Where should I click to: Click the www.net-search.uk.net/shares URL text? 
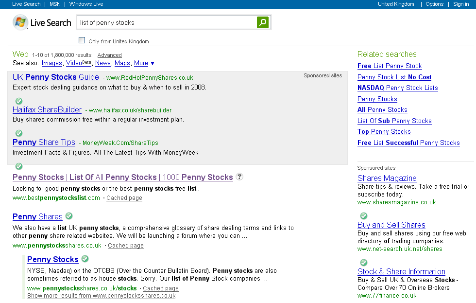pyautogui.click(x=400, y=249)
